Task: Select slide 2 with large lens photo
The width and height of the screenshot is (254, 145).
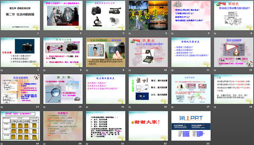Action: coord(63,15)
